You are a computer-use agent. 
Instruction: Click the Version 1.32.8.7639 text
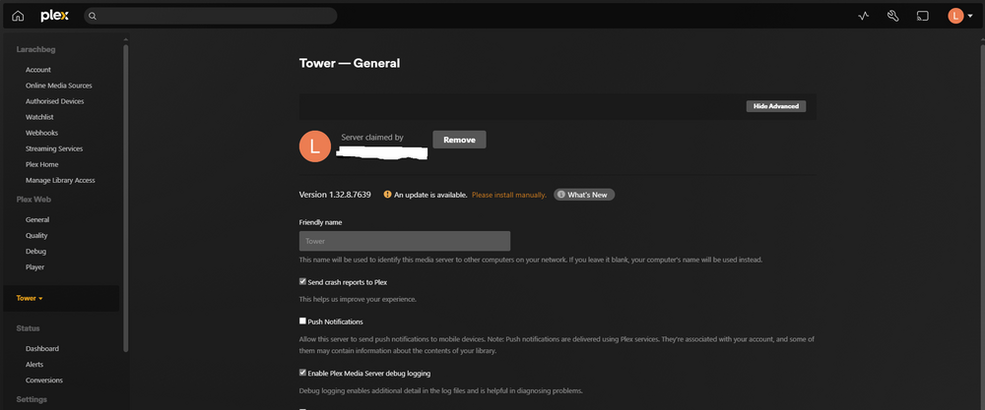click(335, 195)
